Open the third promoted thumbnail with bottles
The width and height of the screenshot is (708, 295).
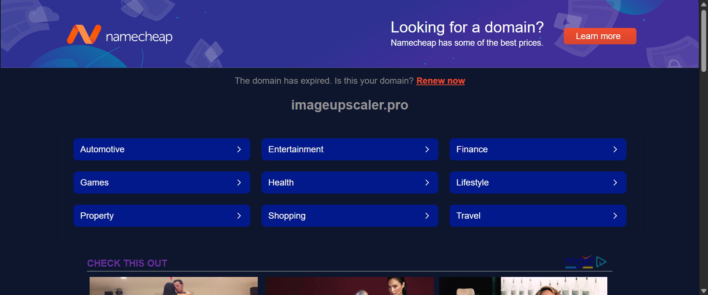click(523, 286)
